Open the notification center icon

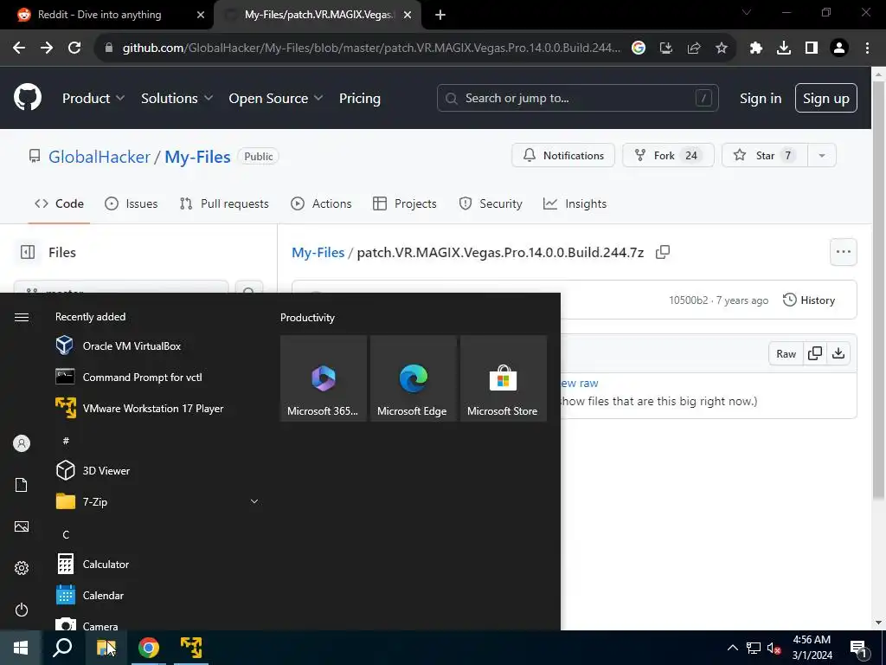858,648
